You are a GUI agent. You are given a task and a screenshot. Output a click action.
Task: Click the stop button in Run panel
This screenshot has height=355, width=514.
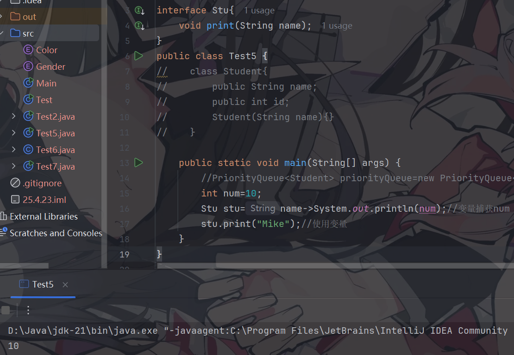6,310
